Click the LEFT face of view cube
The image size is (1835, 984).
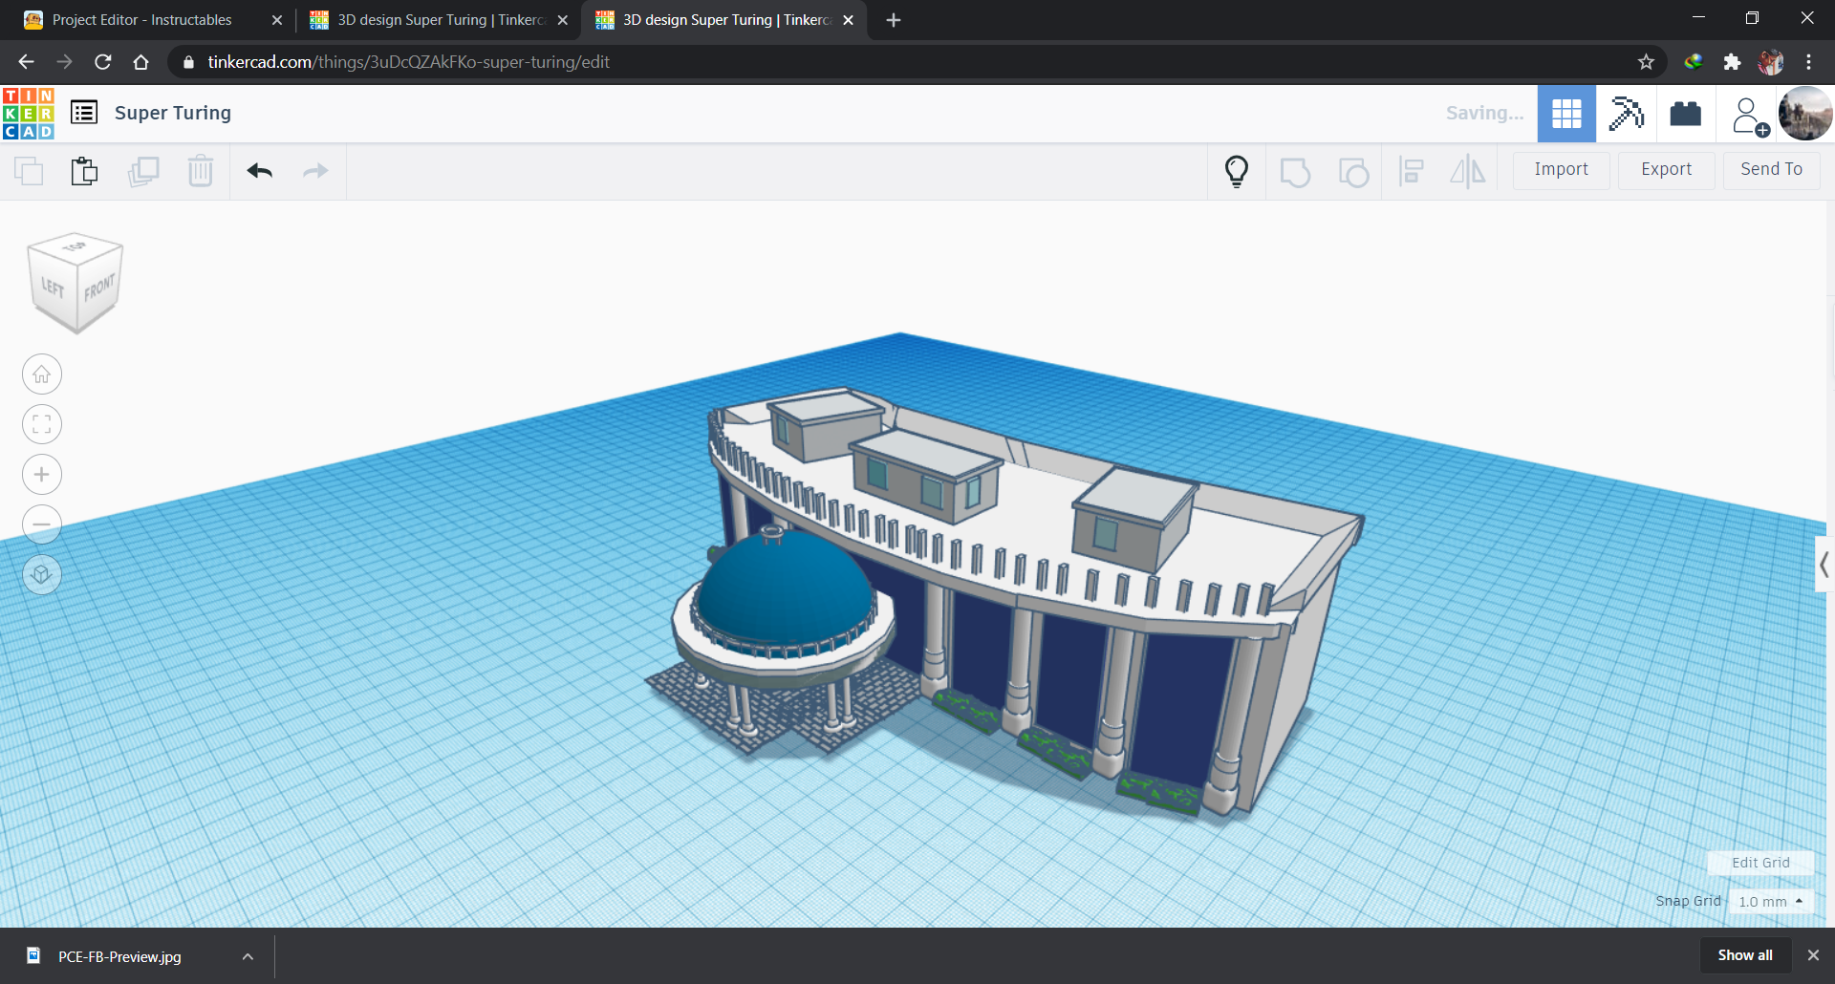(53, 287)
